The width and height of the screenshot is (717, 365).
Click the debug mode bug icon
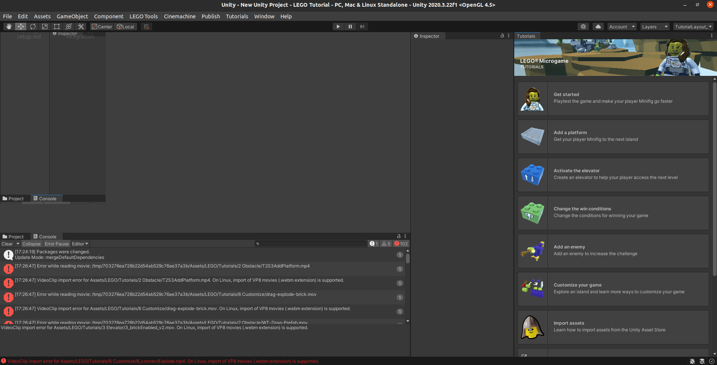pyautogui.click(x=692, y=361)
